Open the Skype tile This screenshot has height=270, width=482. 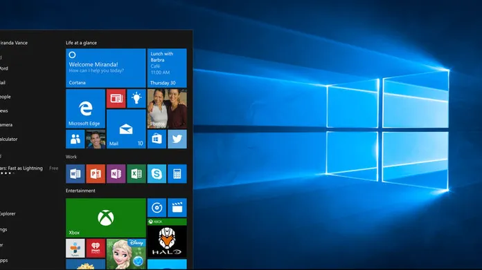(x=157, y=174)
